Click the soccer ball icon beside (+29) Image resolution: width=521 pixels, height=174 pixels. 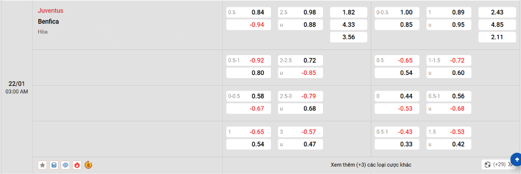(x=488, y=165)
